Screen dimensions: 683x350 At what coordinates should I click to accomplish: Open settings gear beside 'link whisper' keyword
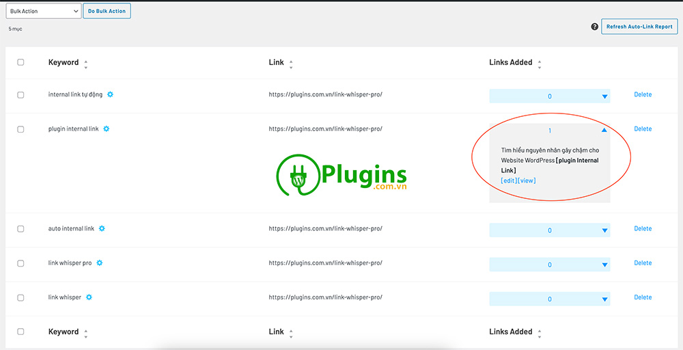pyautogui.click(x=89, y=297)
